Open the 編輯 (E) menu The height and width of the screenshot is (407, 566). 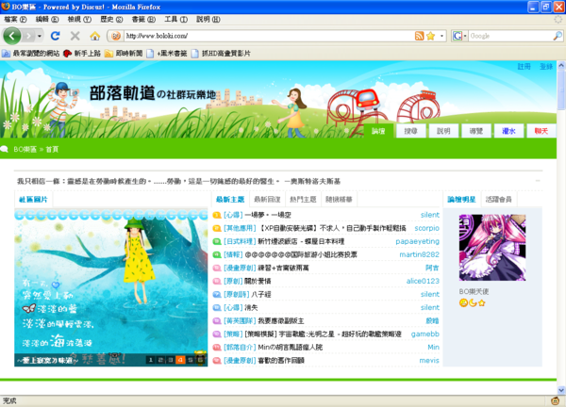click(47, 19)
